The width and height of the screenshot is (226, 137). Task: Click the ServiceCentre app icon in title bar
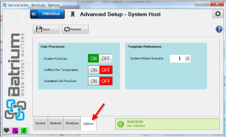coord(5,5)
